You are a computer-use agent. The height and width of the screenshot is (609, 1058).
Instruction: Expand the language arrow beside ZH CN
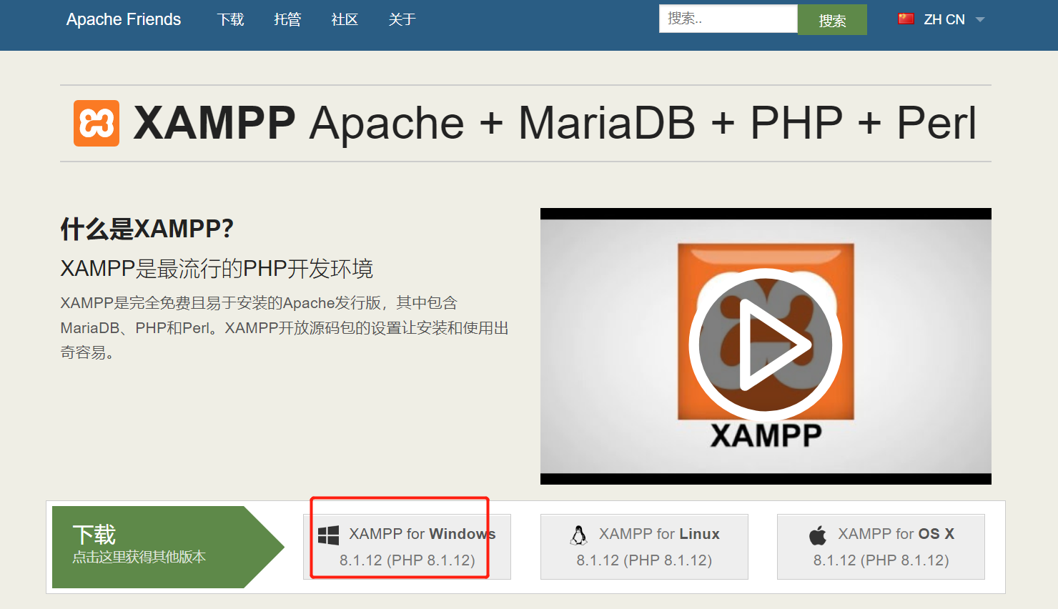tap(980, 19)
